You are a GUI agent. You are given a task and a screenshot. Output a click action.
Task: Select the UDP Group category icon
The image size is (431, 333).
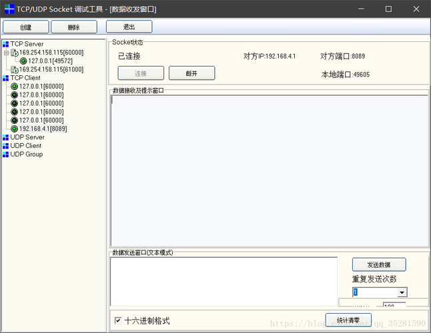(x=5, y=155)
